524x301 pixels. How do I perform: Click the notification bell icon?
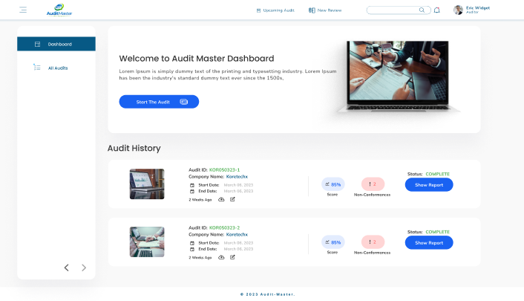[x=436, y=10]
